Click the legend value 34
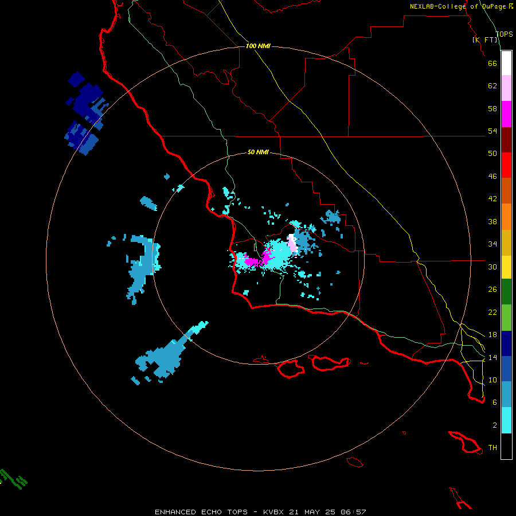Screen dimensions: 516x516 coord(492,244)
